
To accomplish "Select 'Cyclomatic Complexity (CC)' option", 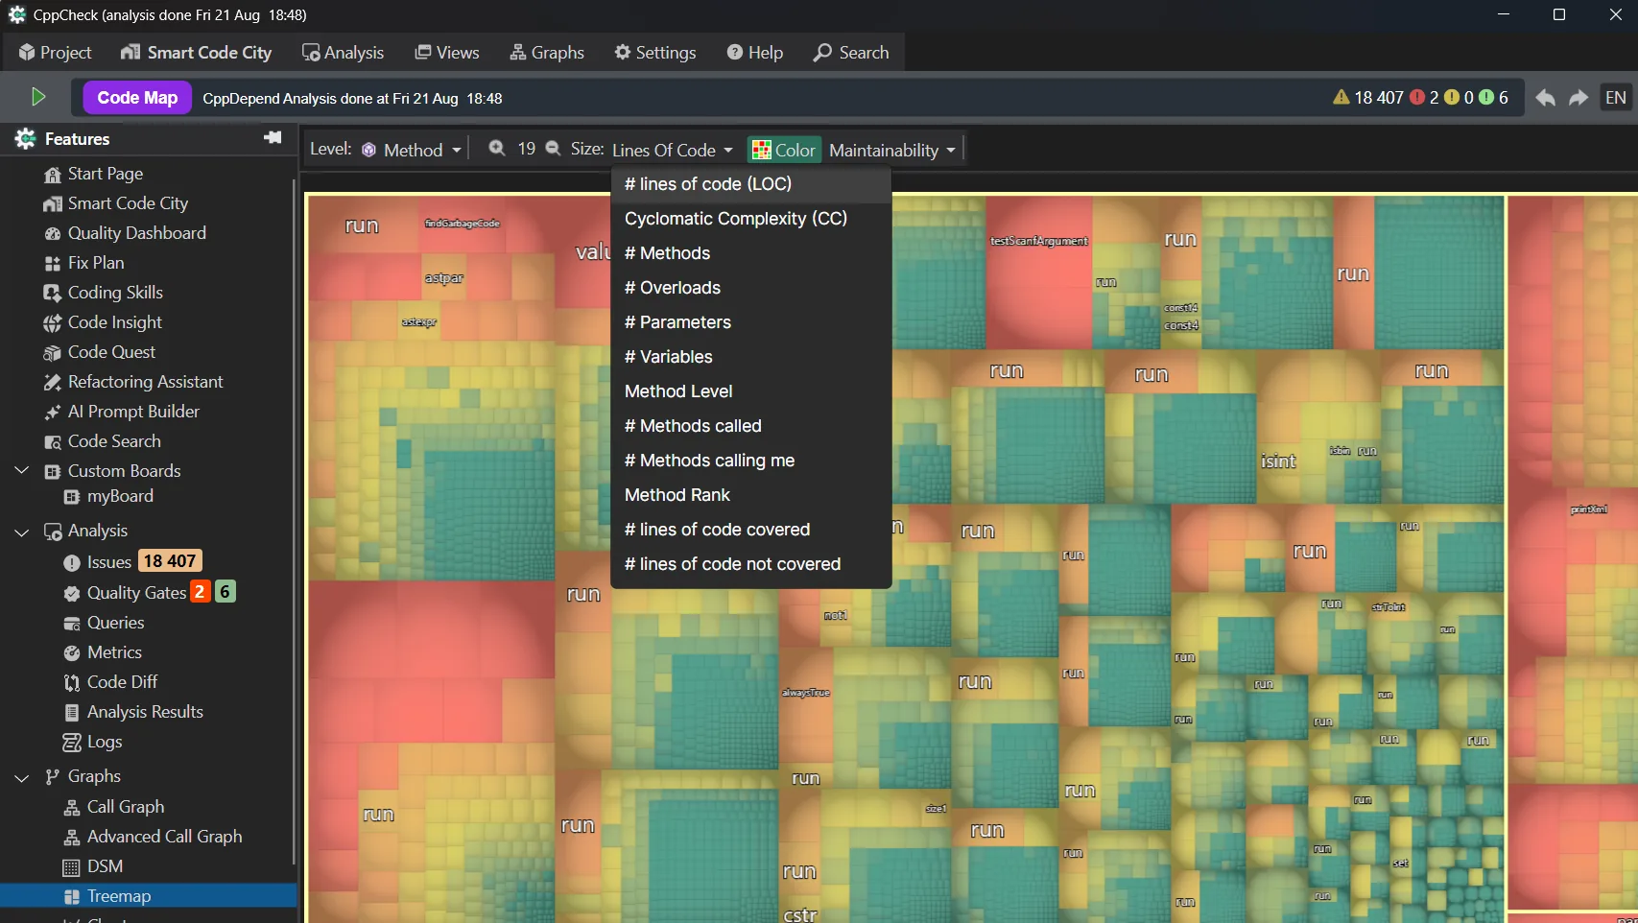I will (x=751, y=219).
